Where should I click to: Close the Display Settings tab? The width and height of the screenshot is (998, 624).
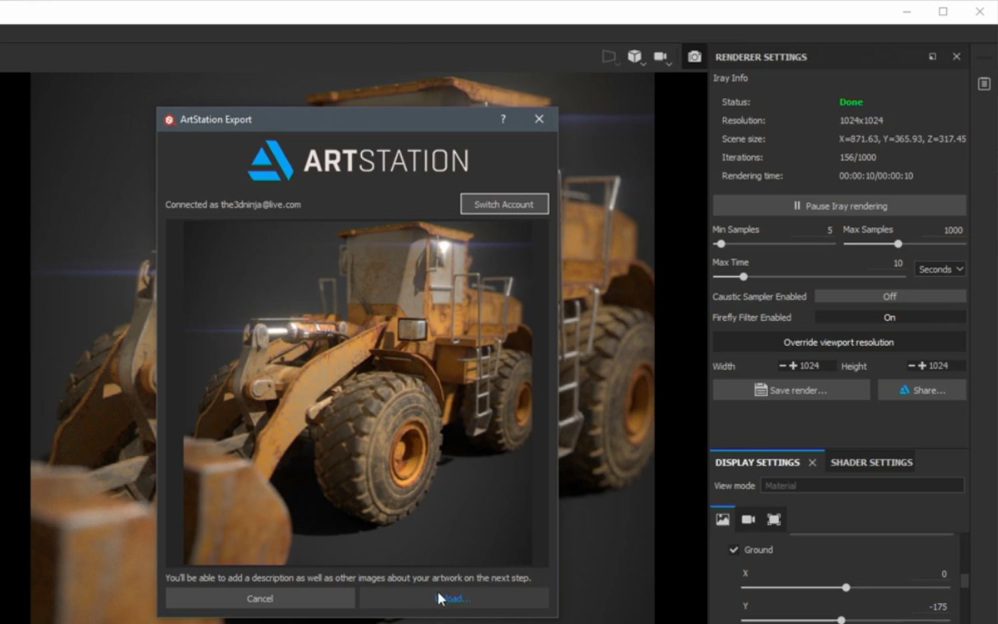tap(812, 462)
